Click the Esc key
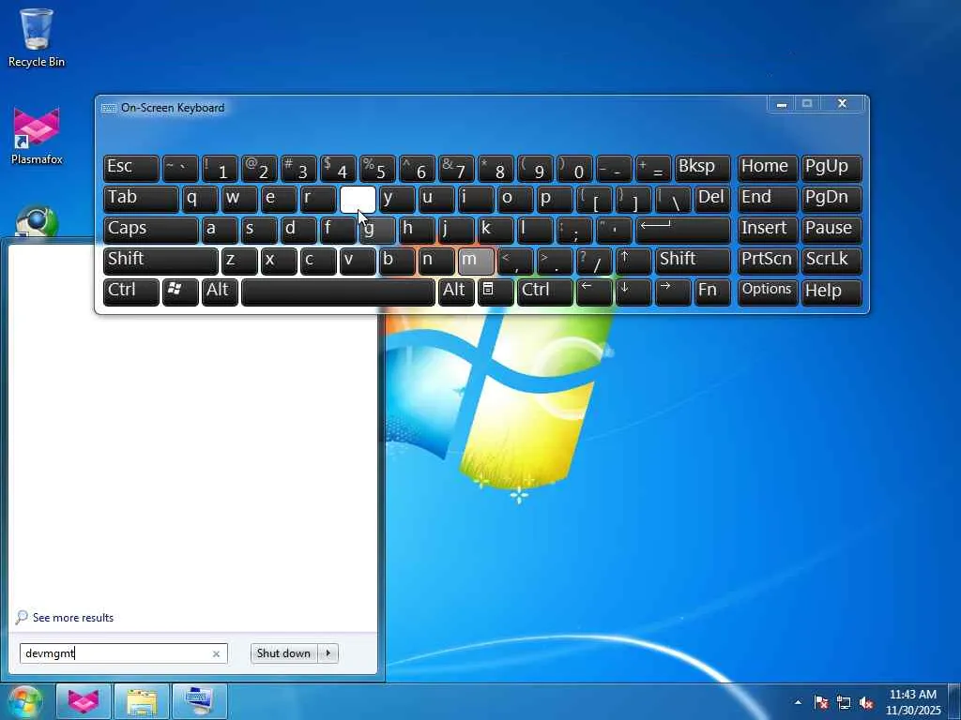This screenshot has width=961, height=720. pyautogui.click(x=131, y=169)
